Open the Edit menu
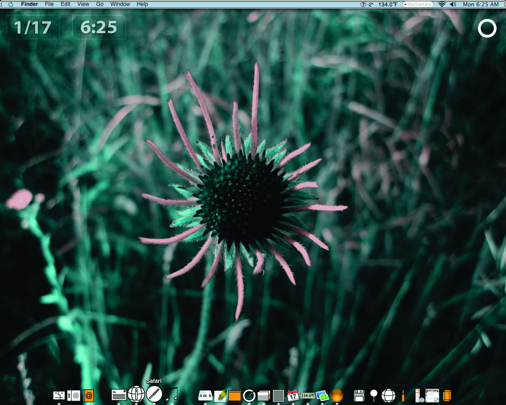506x405 pixels. coord(66,4)
